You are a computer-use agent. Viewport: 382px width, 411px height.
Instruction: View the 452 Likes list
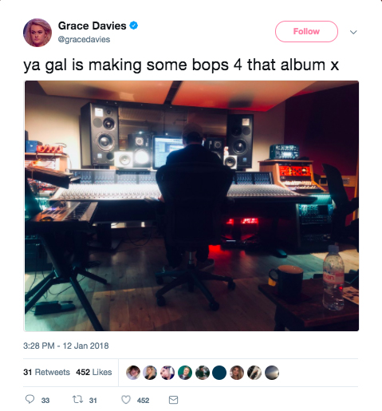94,372
